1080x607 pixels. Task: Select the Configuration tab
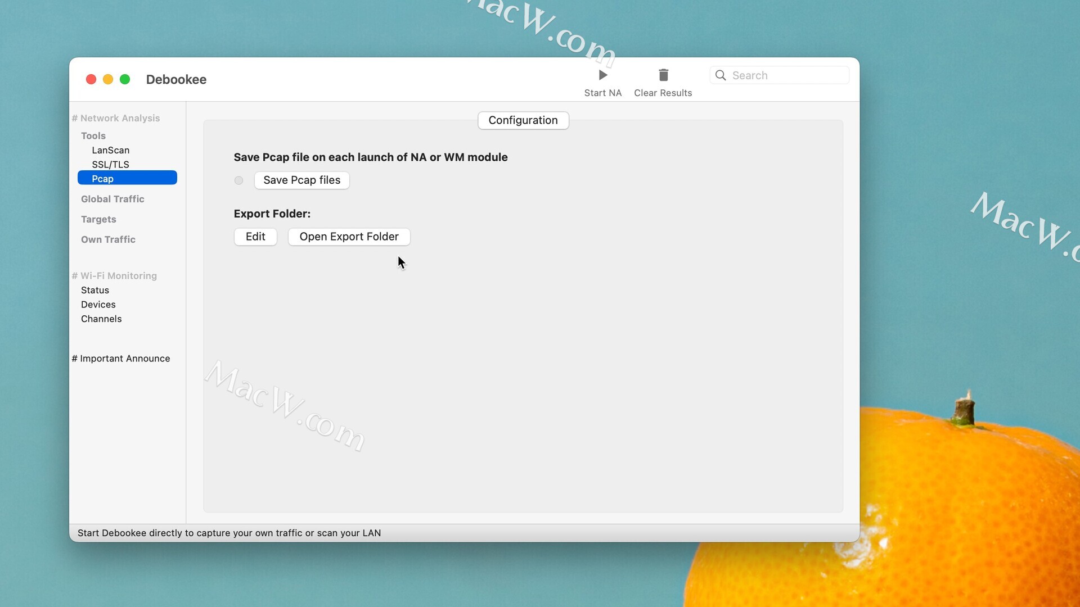point(523,120)
